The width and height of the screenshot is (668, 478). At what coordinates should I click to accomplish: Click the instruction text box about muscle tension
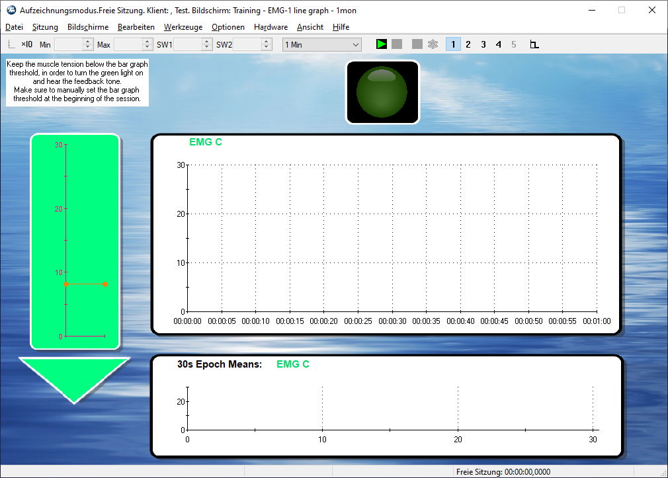tap(77, 81)
